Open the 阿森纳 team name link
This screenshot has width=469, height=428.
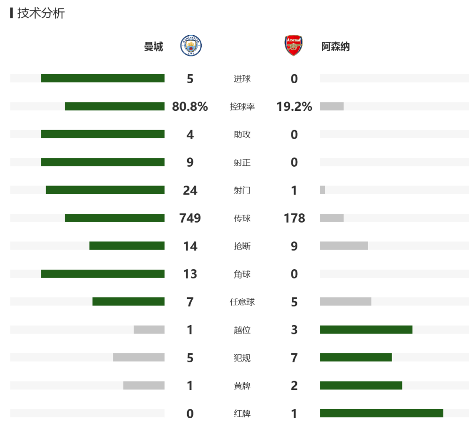click(x=335, y=47)
